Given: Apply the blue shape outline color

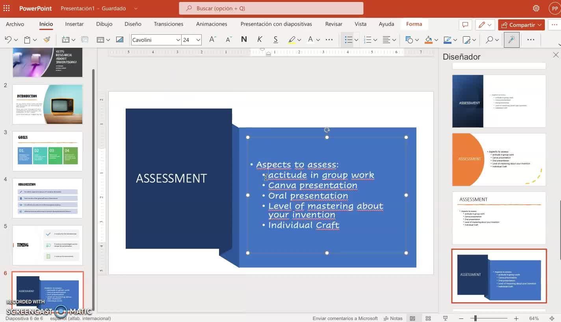Looking at the screenshot, I should 447,39.
